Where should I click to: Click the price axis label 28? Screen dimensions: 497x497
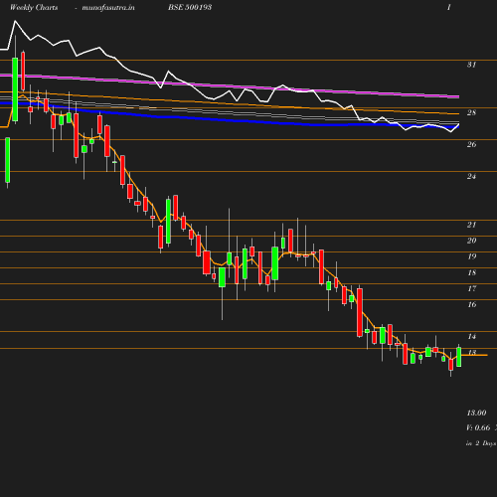point(471,112)
